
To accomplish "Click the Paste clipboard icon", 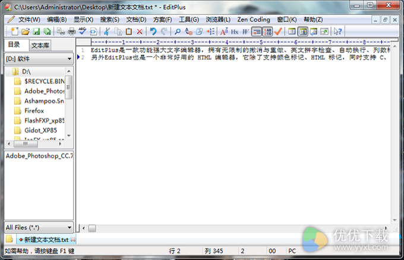I will [128, 32].
